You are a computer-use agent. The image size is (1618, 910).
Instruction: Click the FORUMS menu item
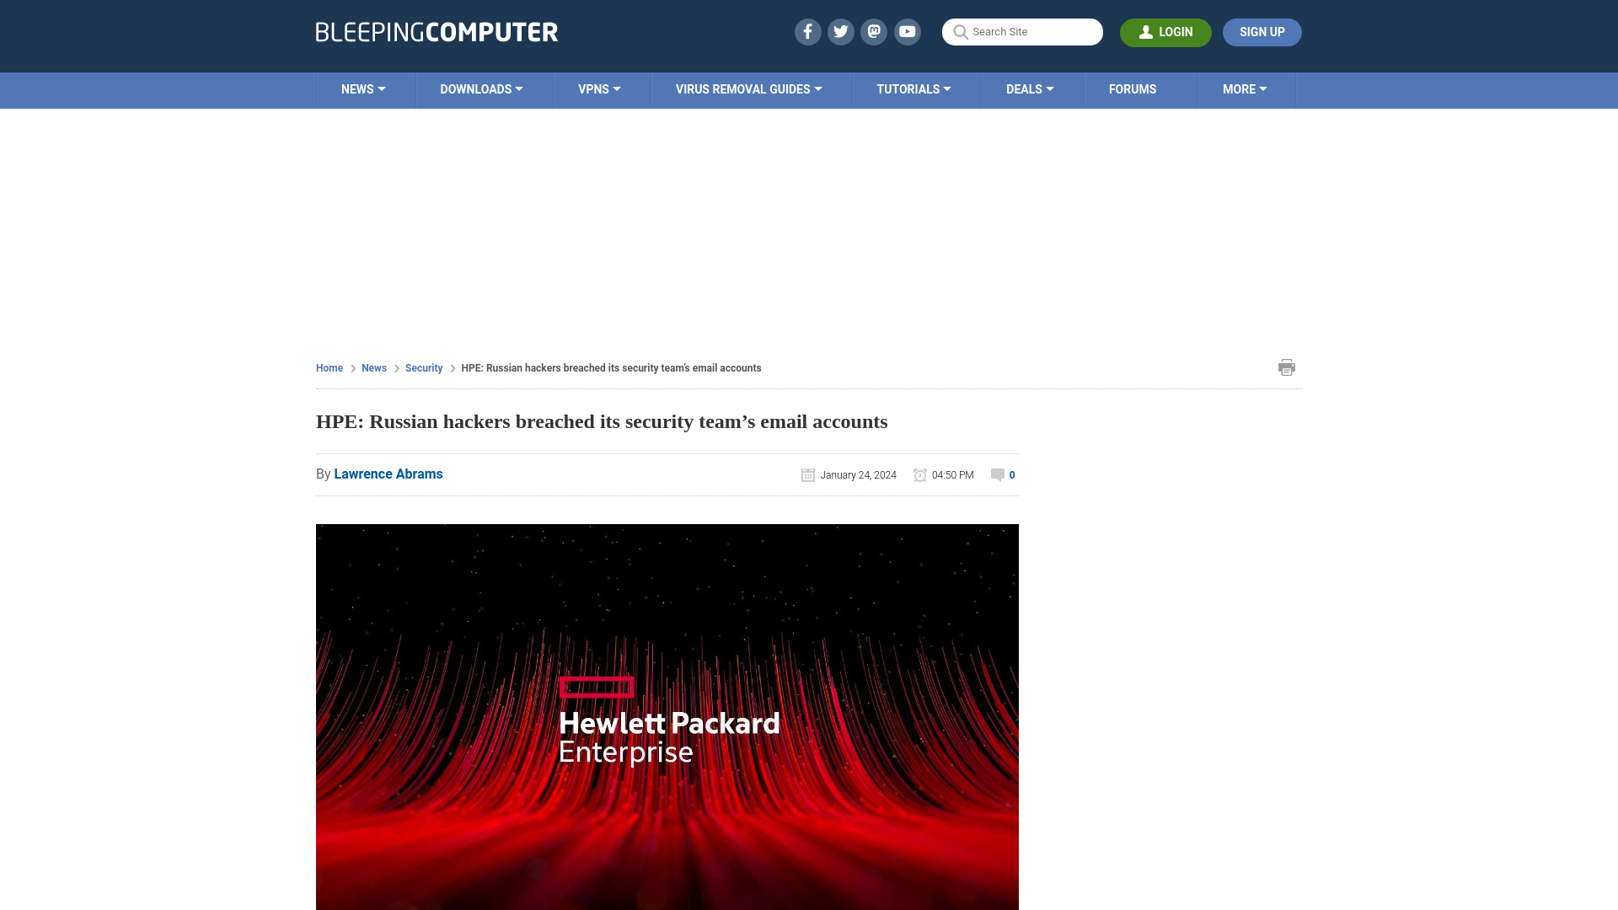(1133, 88)
